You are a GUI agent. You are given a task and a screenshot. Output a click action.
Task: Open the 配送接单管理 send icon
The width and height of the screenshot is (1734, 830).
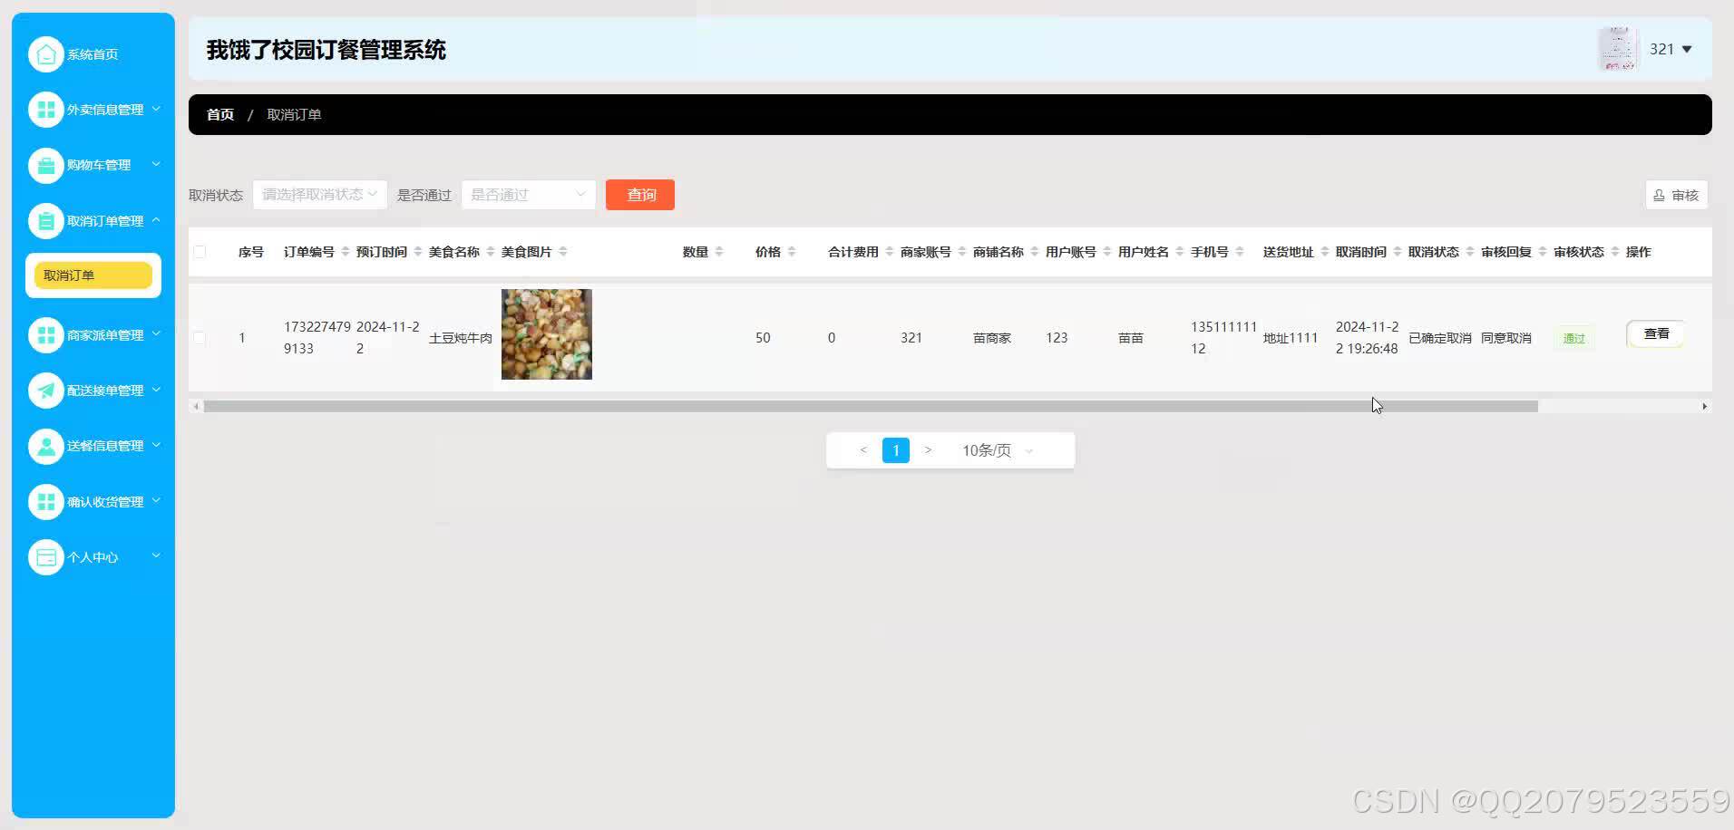(x=46, y=391)
